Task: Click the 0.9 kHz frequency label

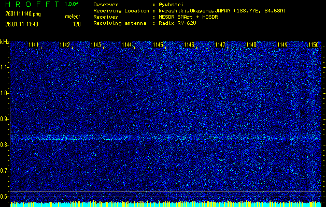Action: (5, 119)
